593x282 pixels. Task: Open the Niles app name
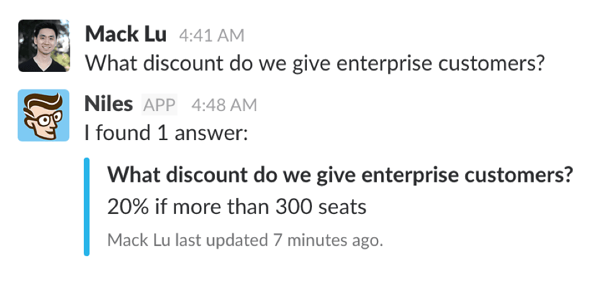tap(108, 104)
